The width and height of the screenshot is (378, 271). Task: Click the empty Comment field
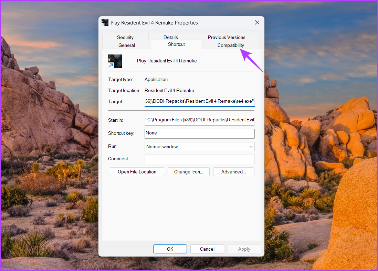tap(200, 159)
